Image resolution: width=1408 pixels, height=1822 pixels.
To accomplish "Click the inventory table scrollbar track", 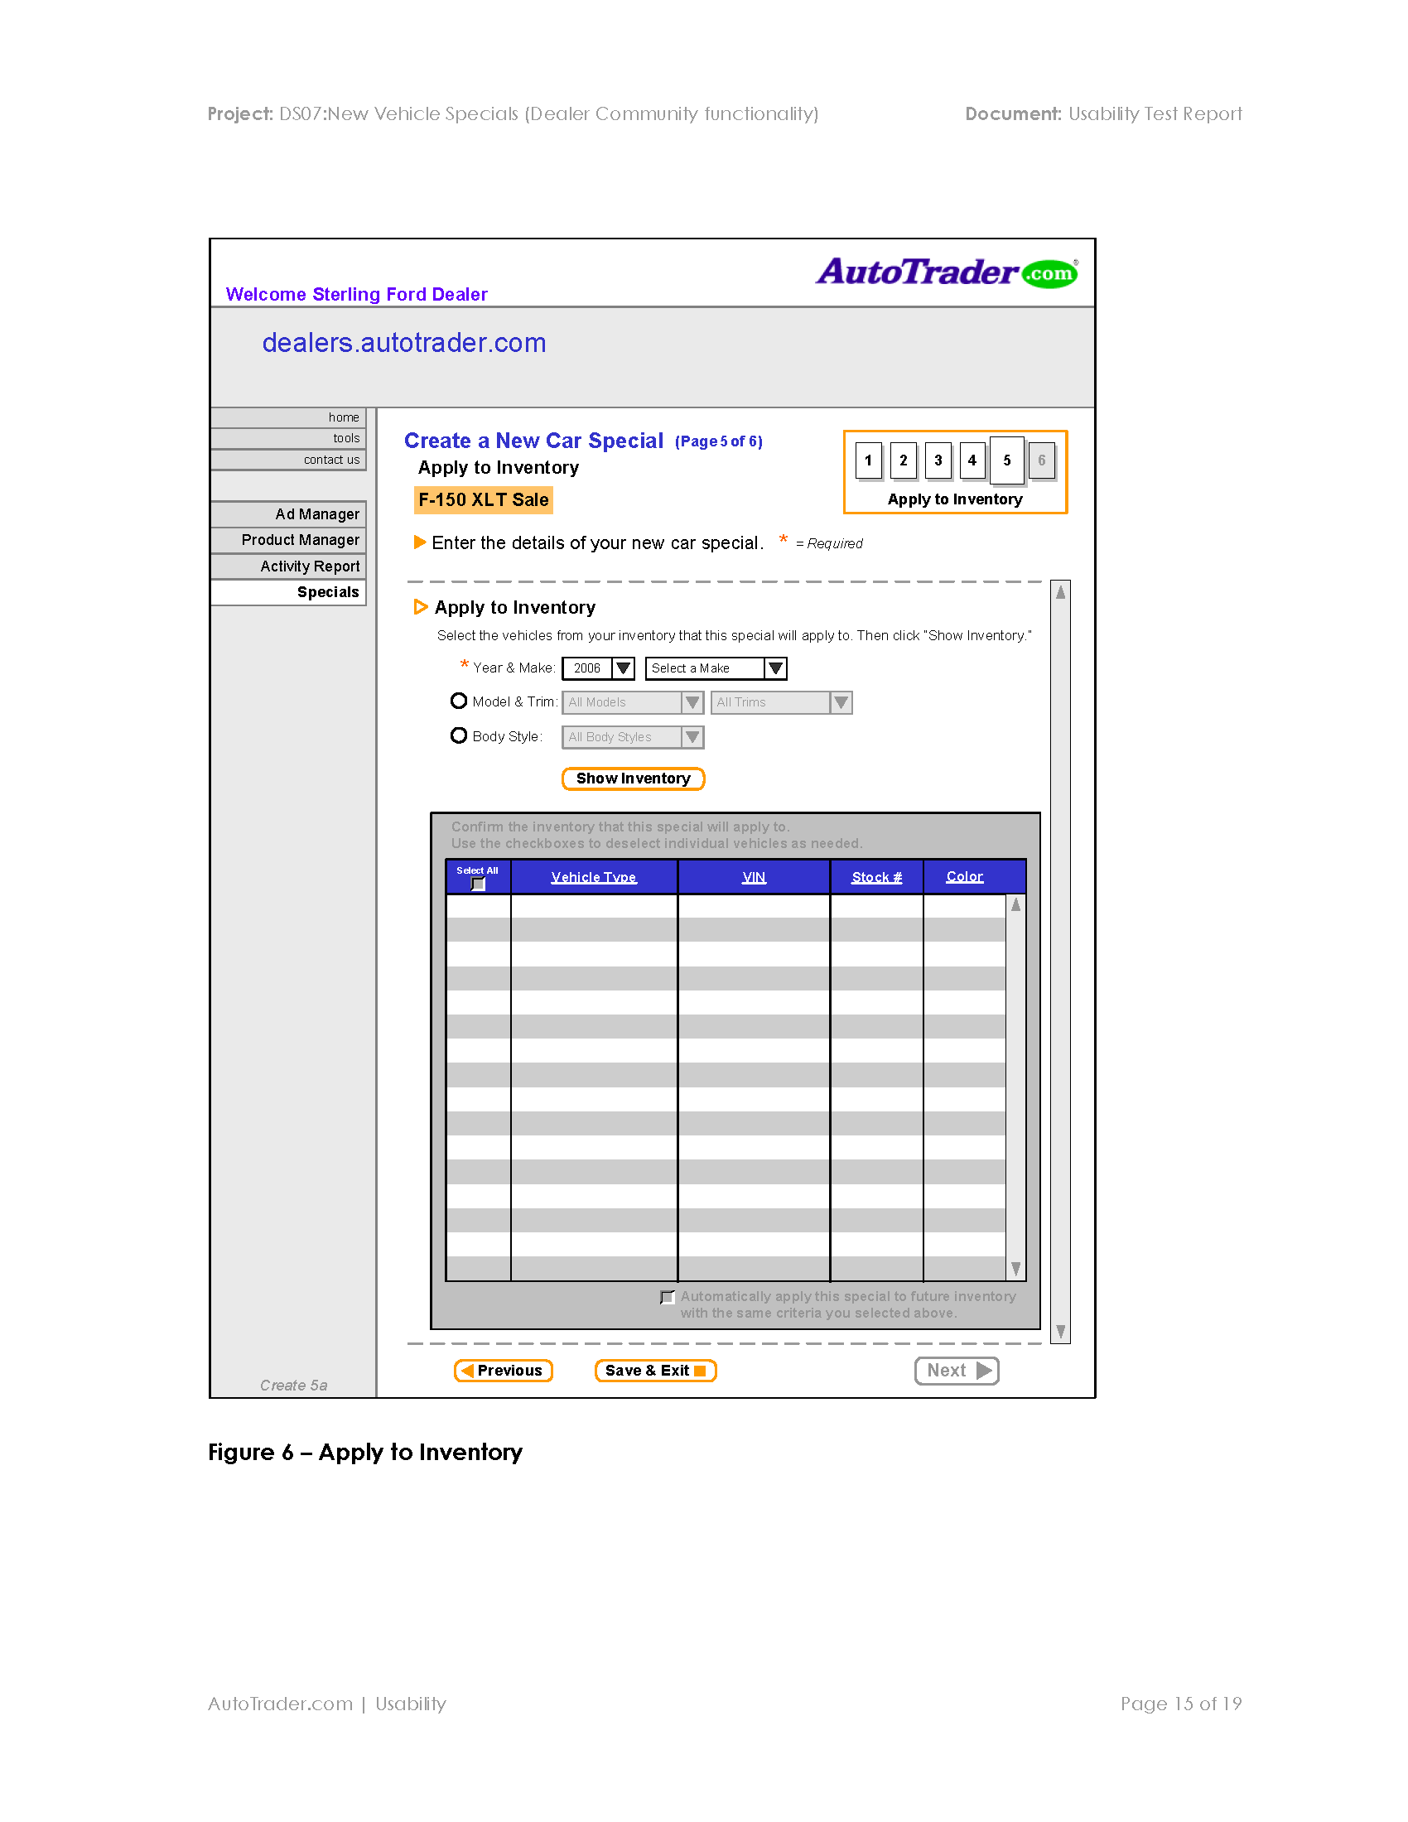I will tap(1015, 1087).
